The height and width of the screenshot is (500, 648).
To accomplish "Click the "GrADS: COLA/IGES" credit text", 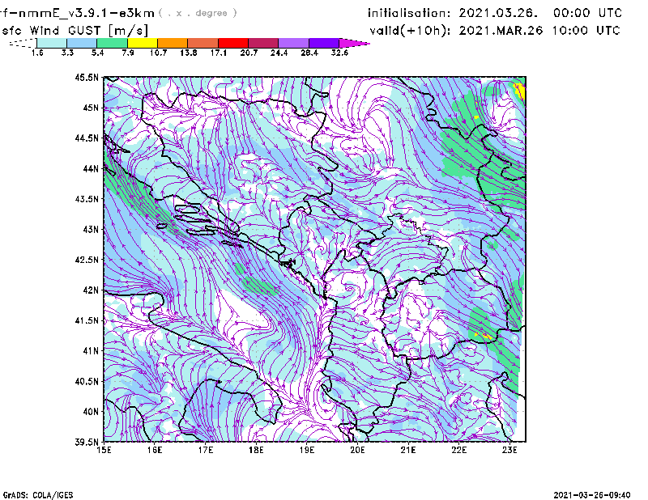I will tap(38, 495).
